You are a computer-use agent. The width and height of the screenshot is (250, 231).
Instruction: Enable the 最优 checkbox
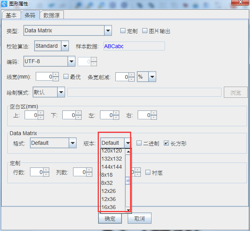point(66,77)
